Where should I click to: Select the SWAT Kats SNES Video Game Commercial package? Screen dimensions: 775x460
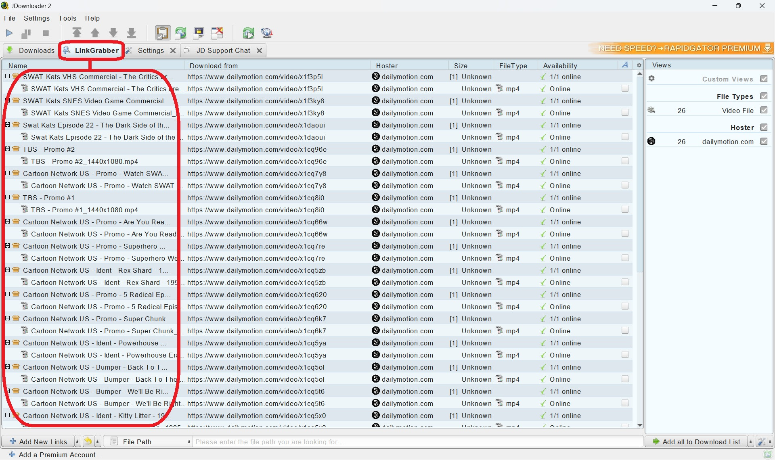(93, 101)
